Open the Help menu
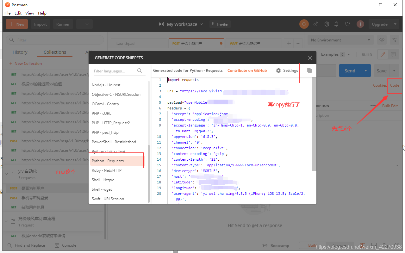Viewport: 405px width, 253px height. coord(42,13)
